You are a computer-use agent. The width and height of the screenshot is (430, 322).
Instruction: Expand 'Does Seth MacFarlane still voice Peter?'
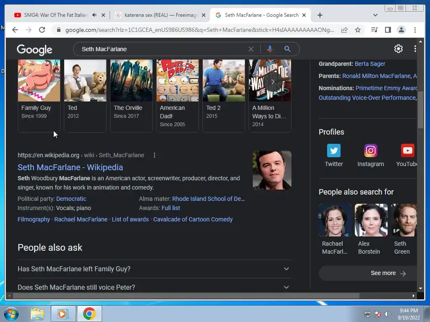[155, 287]
